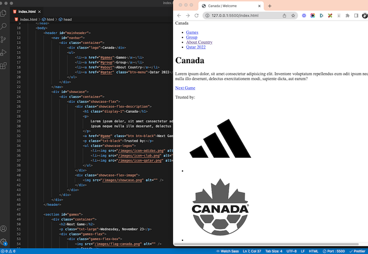Screen dimensions: 368x254
Task: Toggle the browser side panel
Action: click(x=356, y=15)
